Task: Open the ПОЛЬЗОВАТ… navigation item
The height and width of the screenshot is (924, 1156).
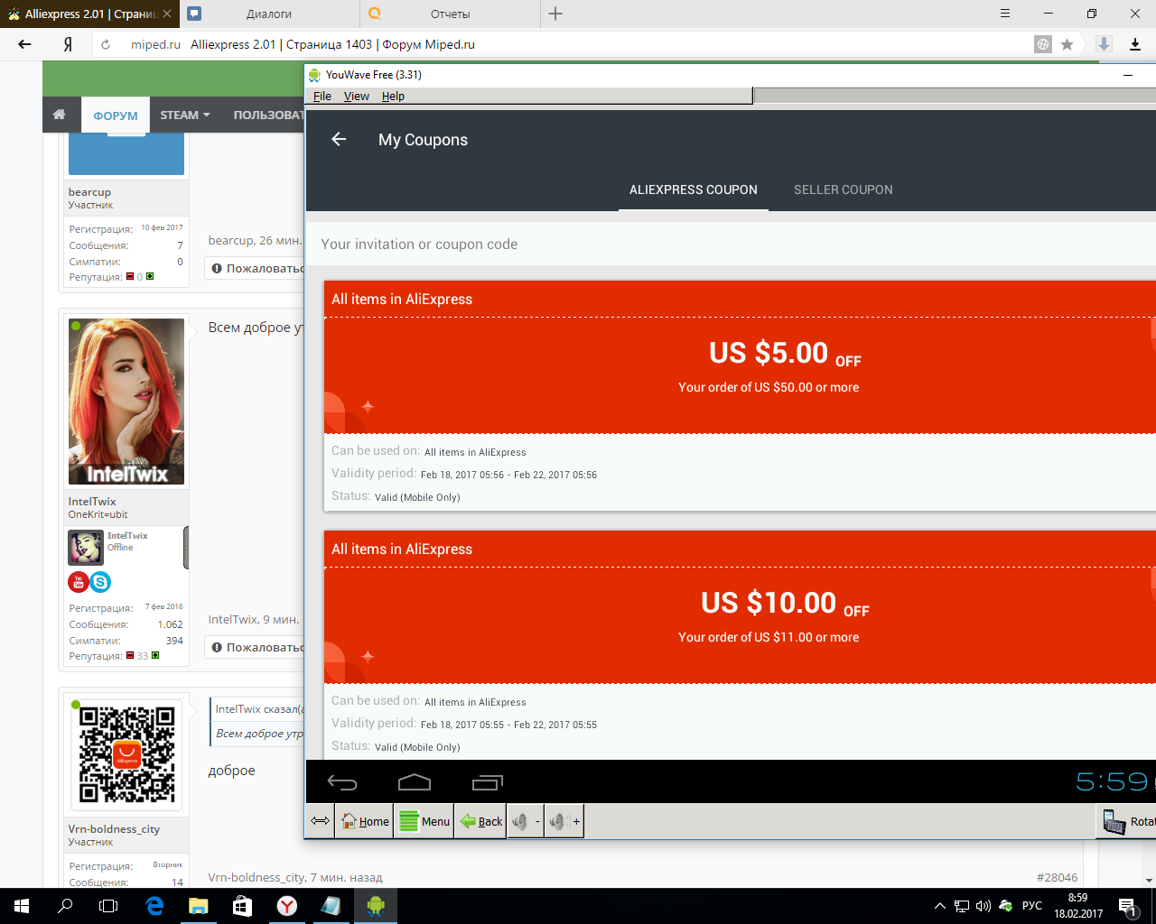Action: pyautogui.click(x=268, y=115)
